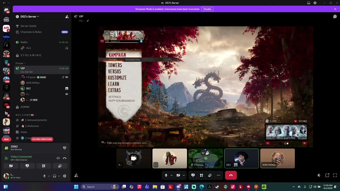Expand camera options in the call bar
Viewport: 340px width, 191px height.
point(184,175)
